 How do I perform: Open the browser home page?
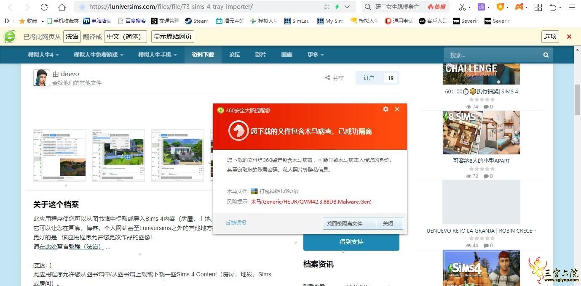62,7
